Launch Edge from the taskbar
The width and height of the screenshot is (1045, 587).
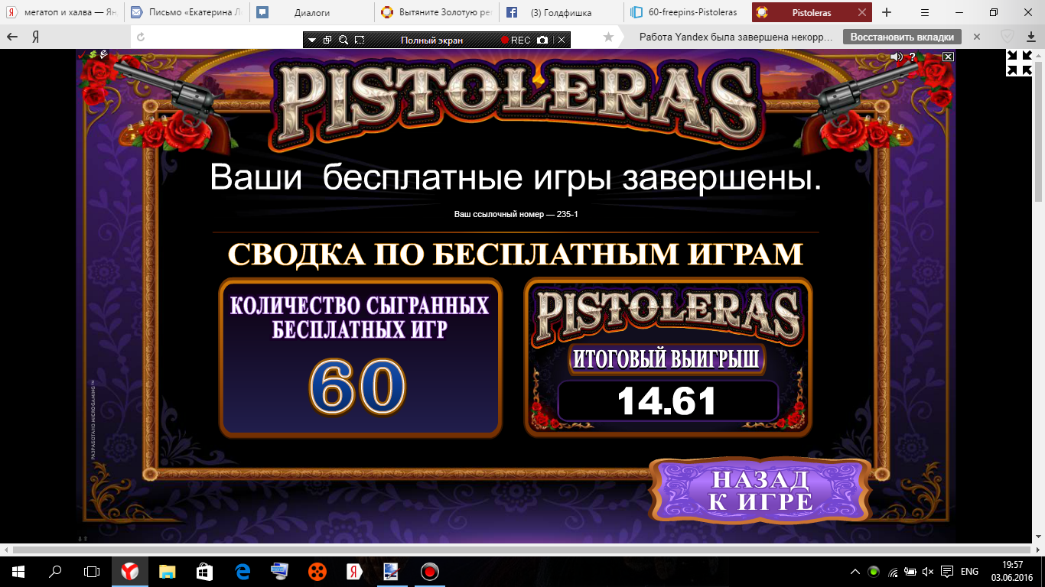point(242,571)
